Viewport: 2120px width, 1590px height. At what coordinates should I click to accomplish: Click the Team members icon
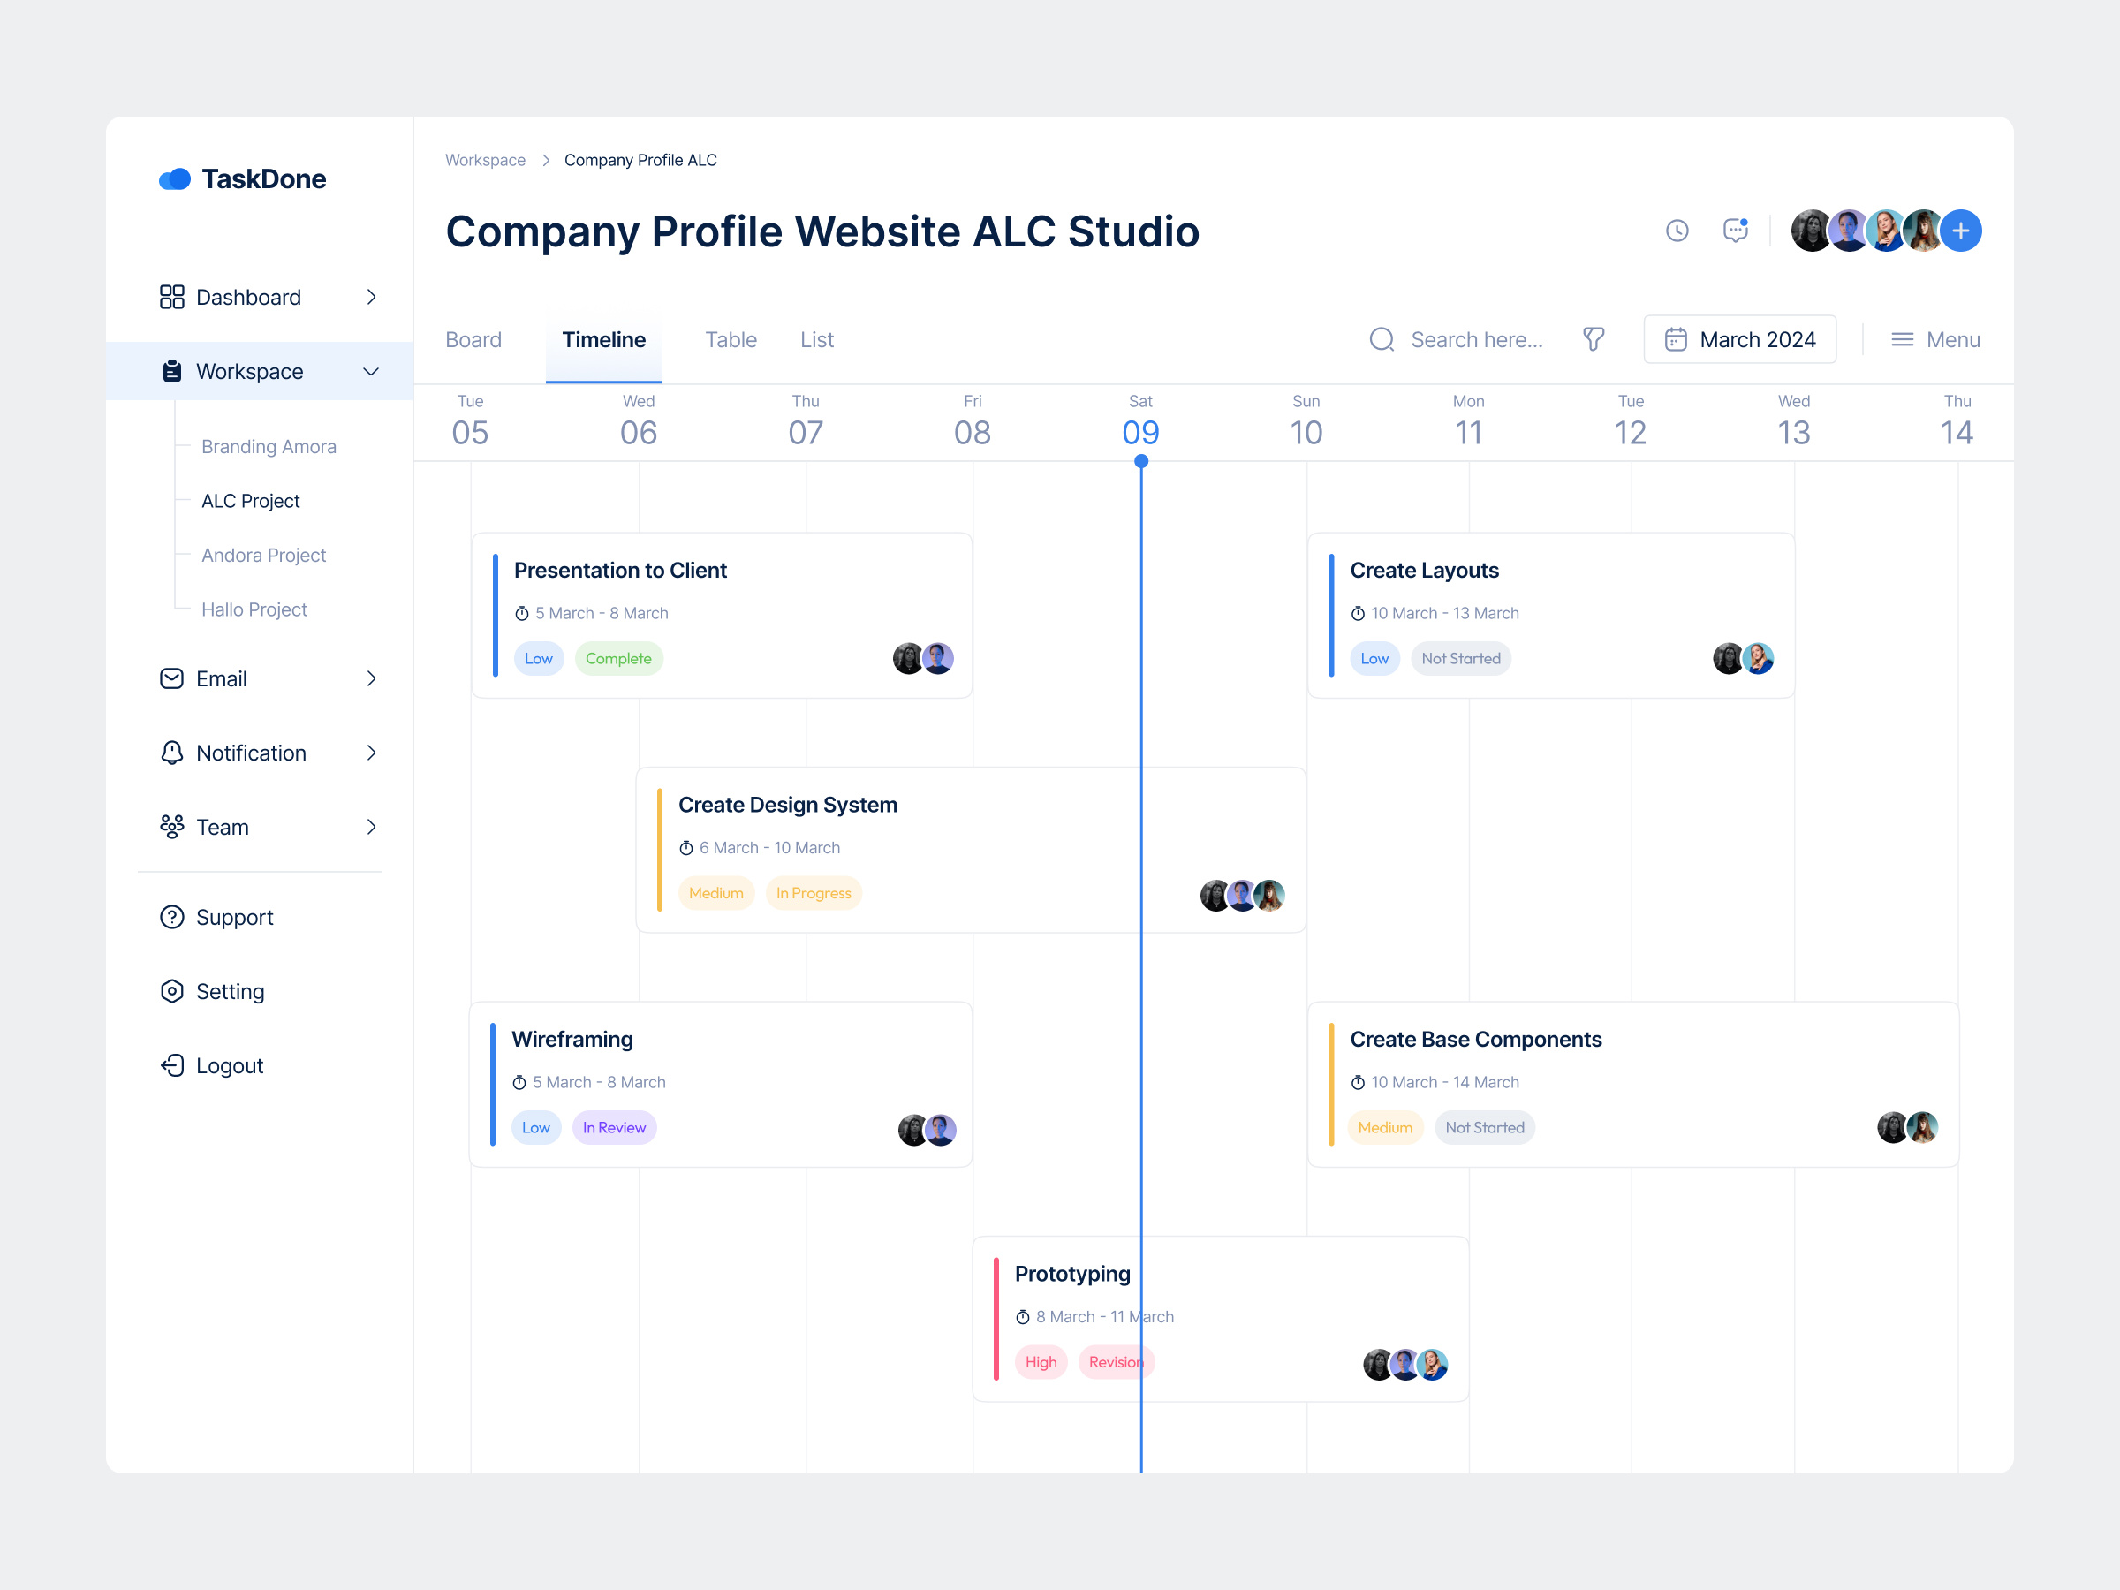point(172,826)
